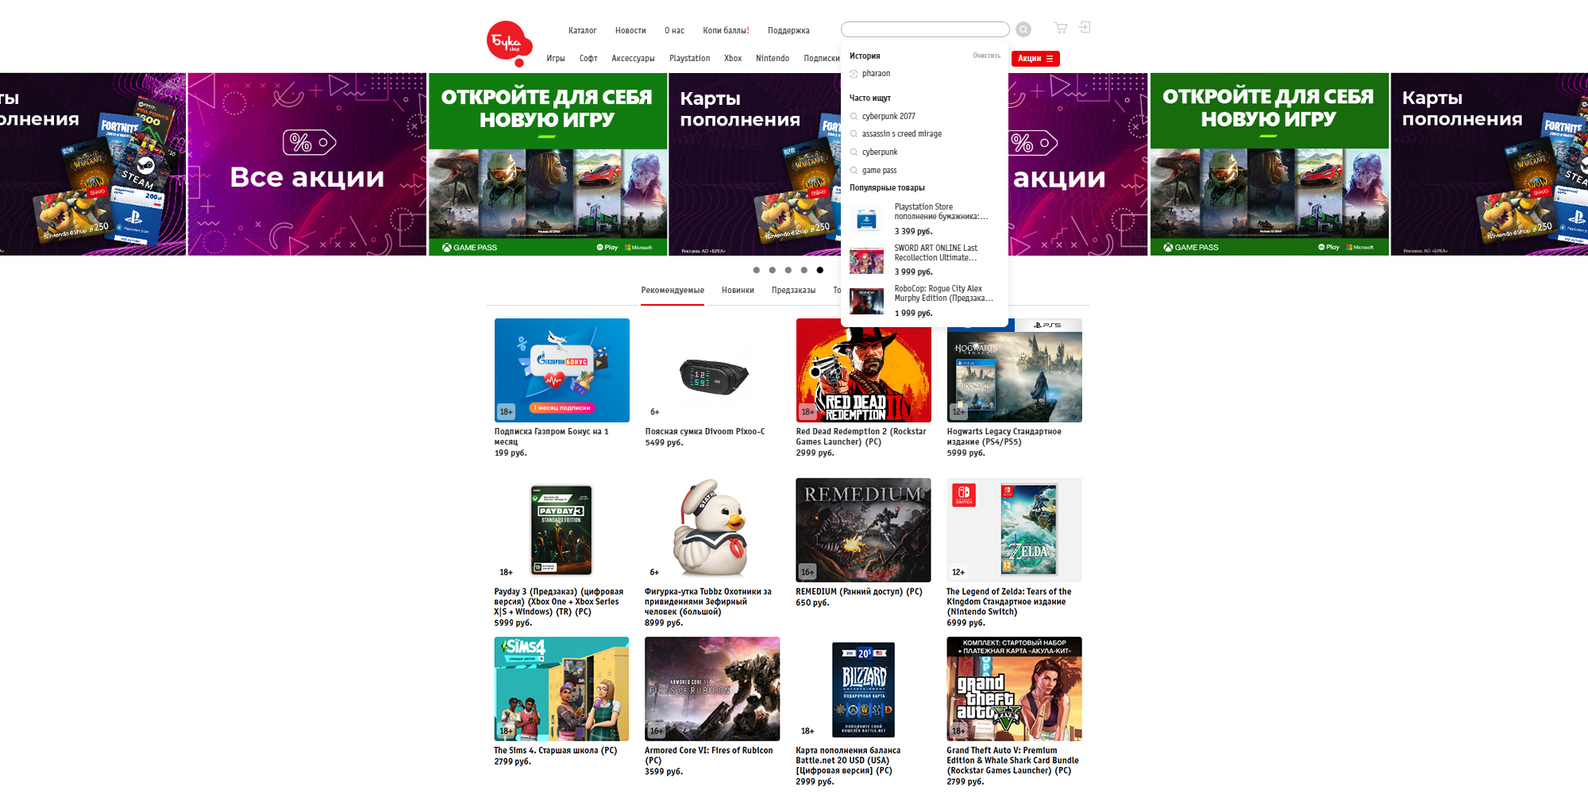The height and width of the screenshot is (794, 1588).
Task: Open the shopping cart
Action: click(x=1060, y=28)
